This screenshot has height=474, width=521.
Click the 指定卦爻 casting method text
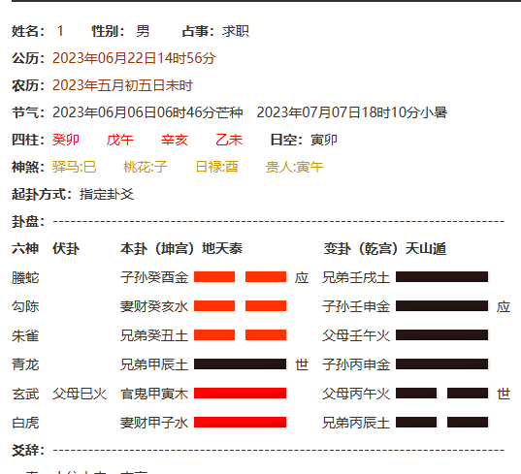[107, 195]
